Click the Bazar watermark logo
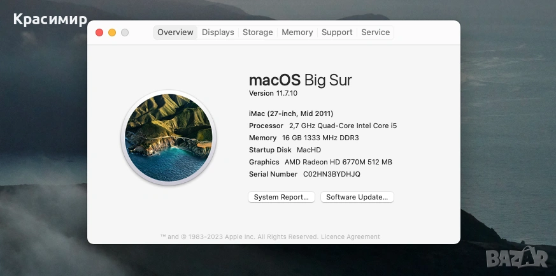This screenshot has height=276, width=556. [x=520, y=258]
